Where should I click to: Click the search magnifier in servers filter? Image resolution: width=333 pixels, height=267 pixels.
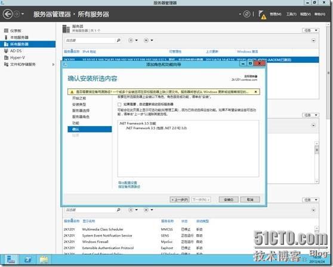[x=119, y=40]
